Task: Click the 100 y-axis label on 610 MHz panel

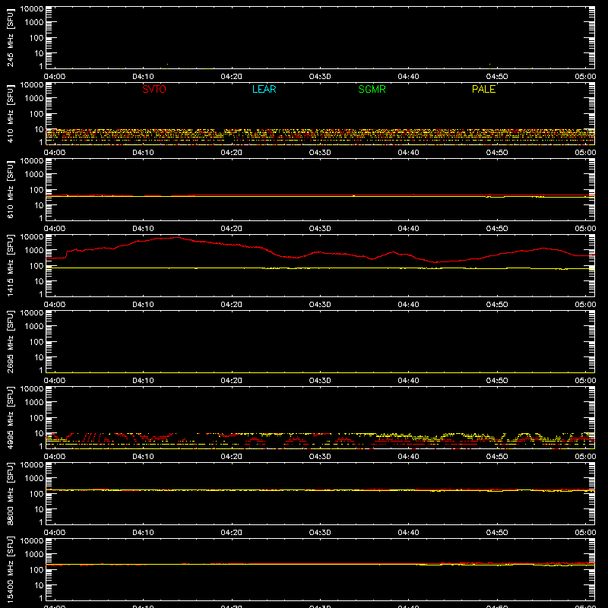Action: click(x=36, y=190)
